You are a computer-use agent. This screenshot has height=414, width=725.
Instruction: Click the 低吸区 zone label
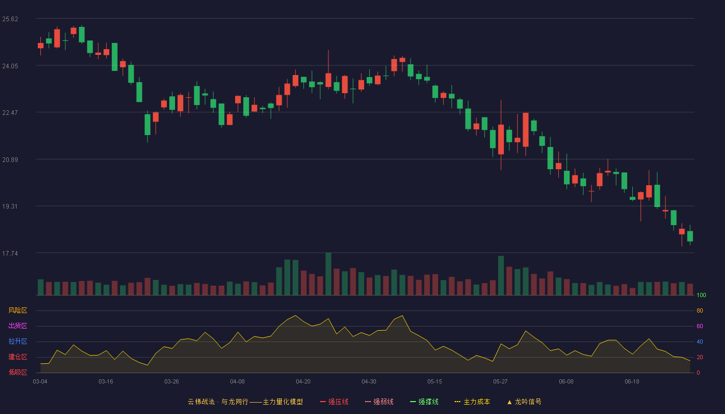(18, 372)
